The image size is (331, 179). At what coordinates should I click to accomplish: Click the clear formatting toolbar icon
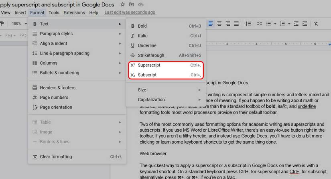tap(316, 24)
